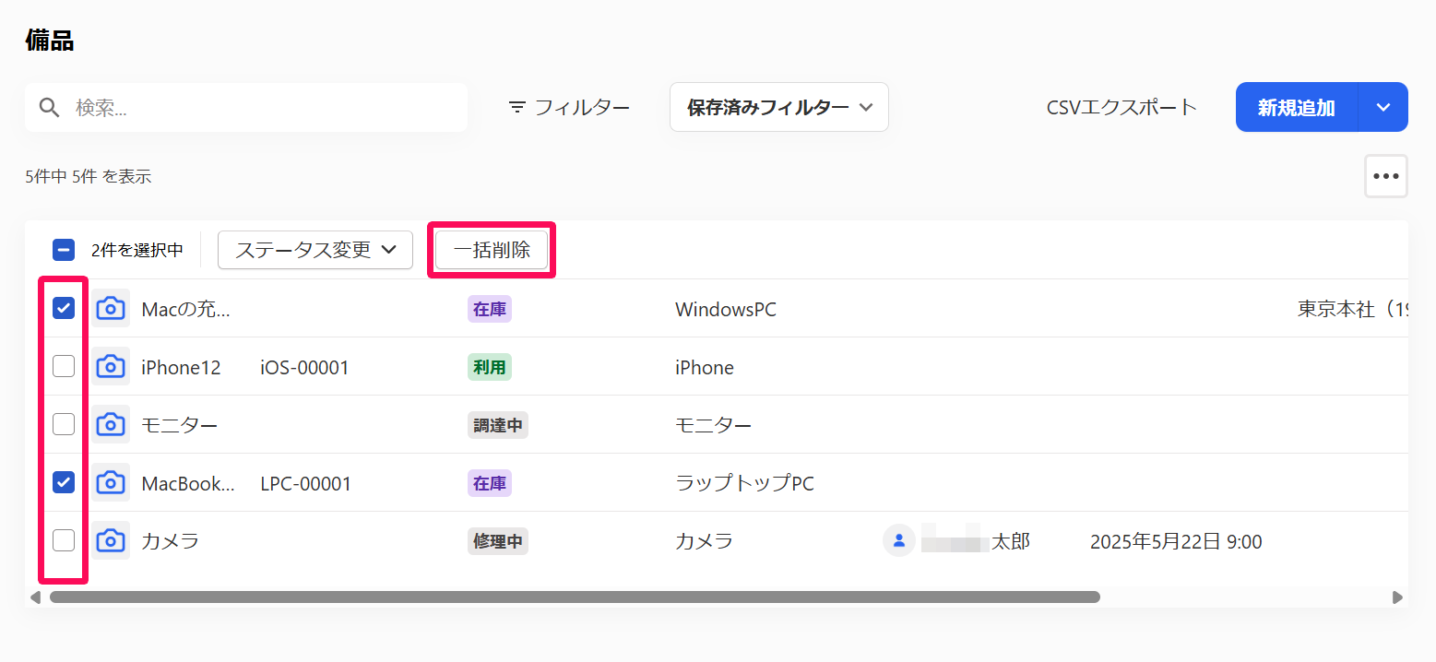Click the search magnifier icon
Image resolution: width=1436 pixels, height=662 pixels.
pyautogui.click(x=50, y=108)
